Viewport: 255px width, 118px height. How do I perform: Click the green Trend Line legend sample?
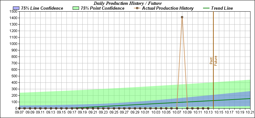coord(206,8)
